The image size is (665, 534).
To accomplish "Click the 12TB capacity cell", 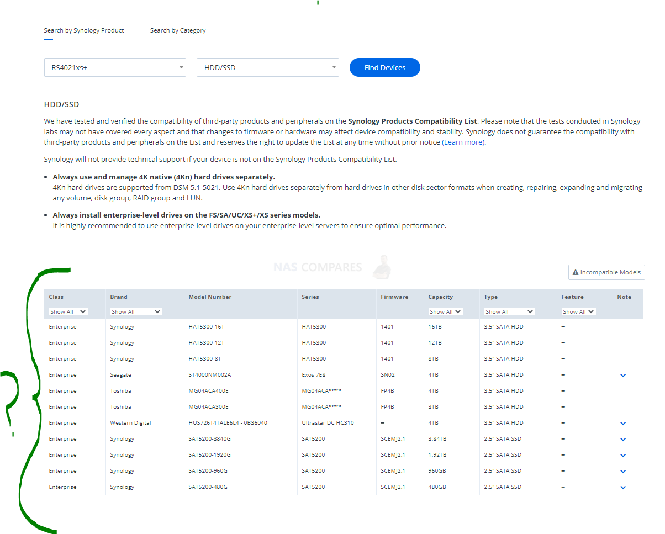I will coord(435,343).
